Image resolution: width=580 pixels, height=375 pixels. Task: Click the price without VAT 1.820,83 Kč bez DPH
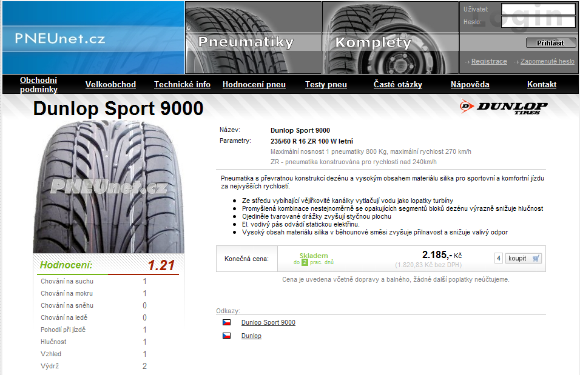(x=428, y=265)
